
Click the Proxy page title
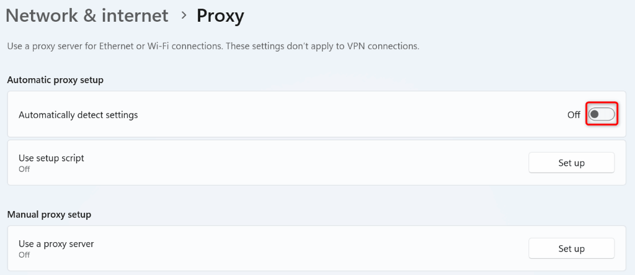[x=220, y=16]
